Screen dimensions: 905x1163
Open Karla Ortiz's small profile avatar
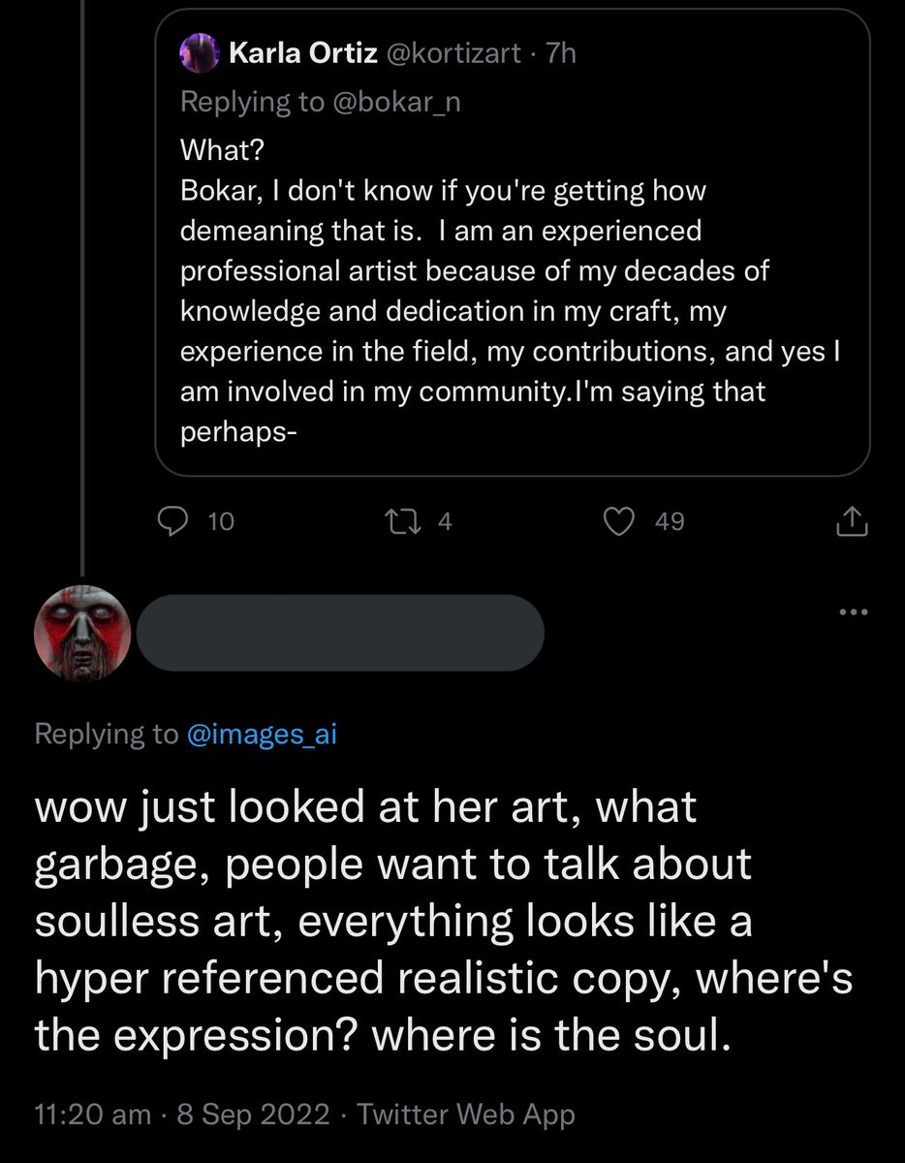(x=199, y=51)
